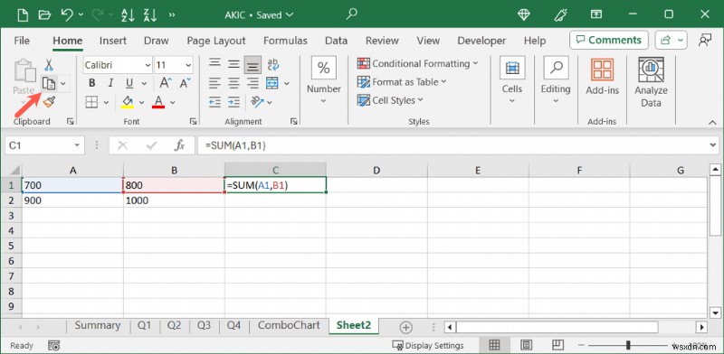Image resolution: width=724 pixels, height=354 pixels.
Task: Click the Orientation text angle icon
Action: [257, 101]
